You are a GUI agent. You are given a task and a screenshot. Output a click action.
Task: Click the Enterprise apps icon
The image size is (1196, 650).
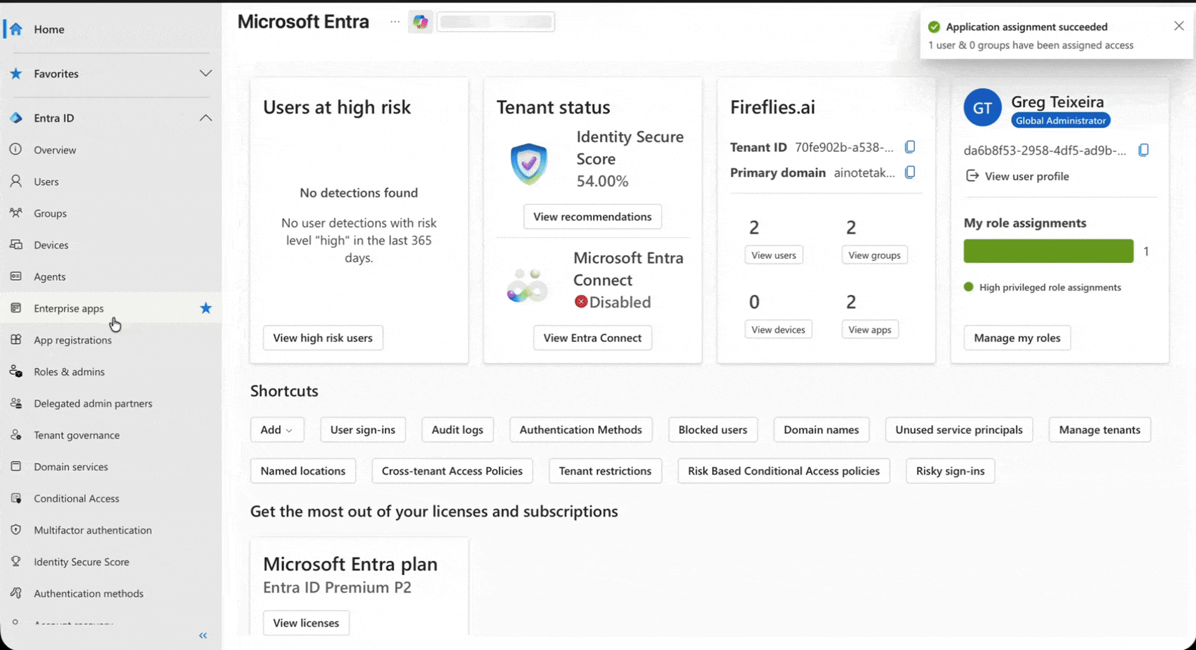(16, 308)
